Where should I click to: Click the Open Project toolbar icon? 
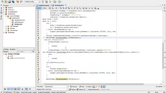click(x=10, y=2)
